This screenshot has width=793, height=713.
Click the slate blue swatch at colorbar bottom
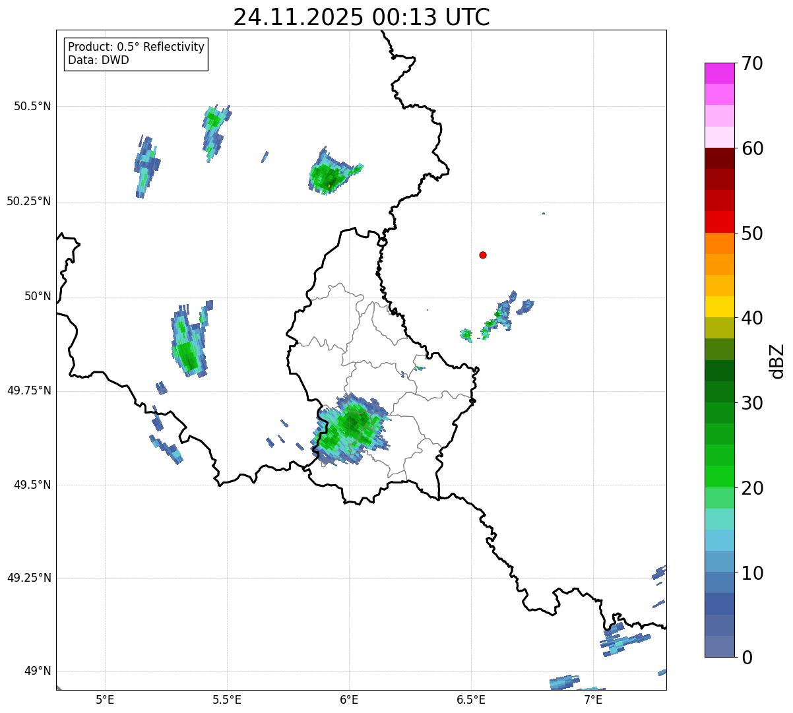pos(720,646)
